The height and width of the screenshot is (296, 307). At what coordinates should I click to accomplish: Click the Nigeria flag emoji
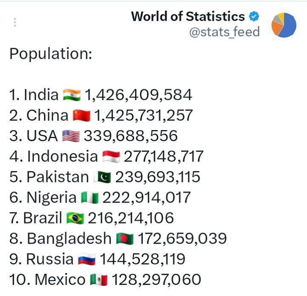pos(90,197)
